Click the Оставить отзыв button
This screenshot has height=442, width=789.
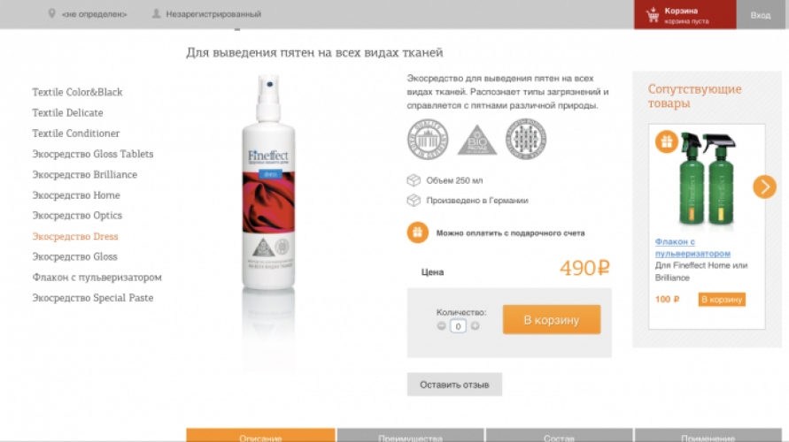(454, 385)
